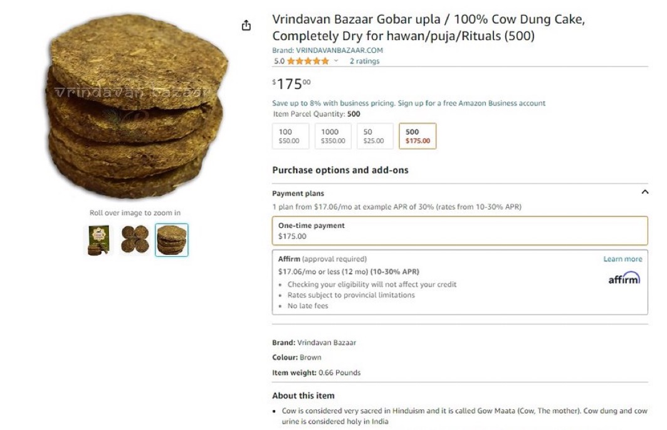The image size is (667, 430).
Task: Click the share icon beside product image
Action: (246, 26)
